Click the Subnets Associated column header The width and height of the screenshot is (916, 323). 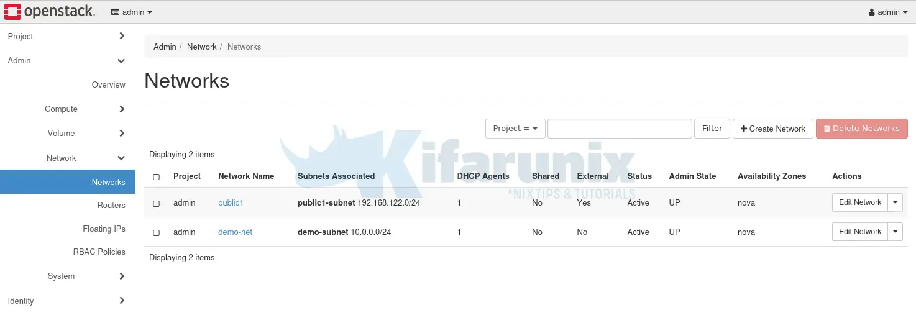336,176
